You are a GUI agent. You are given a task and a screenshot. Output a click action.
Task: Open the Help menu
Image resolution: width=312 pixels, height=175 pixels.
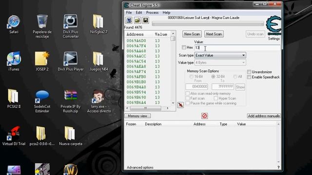(x=166, y=13)
